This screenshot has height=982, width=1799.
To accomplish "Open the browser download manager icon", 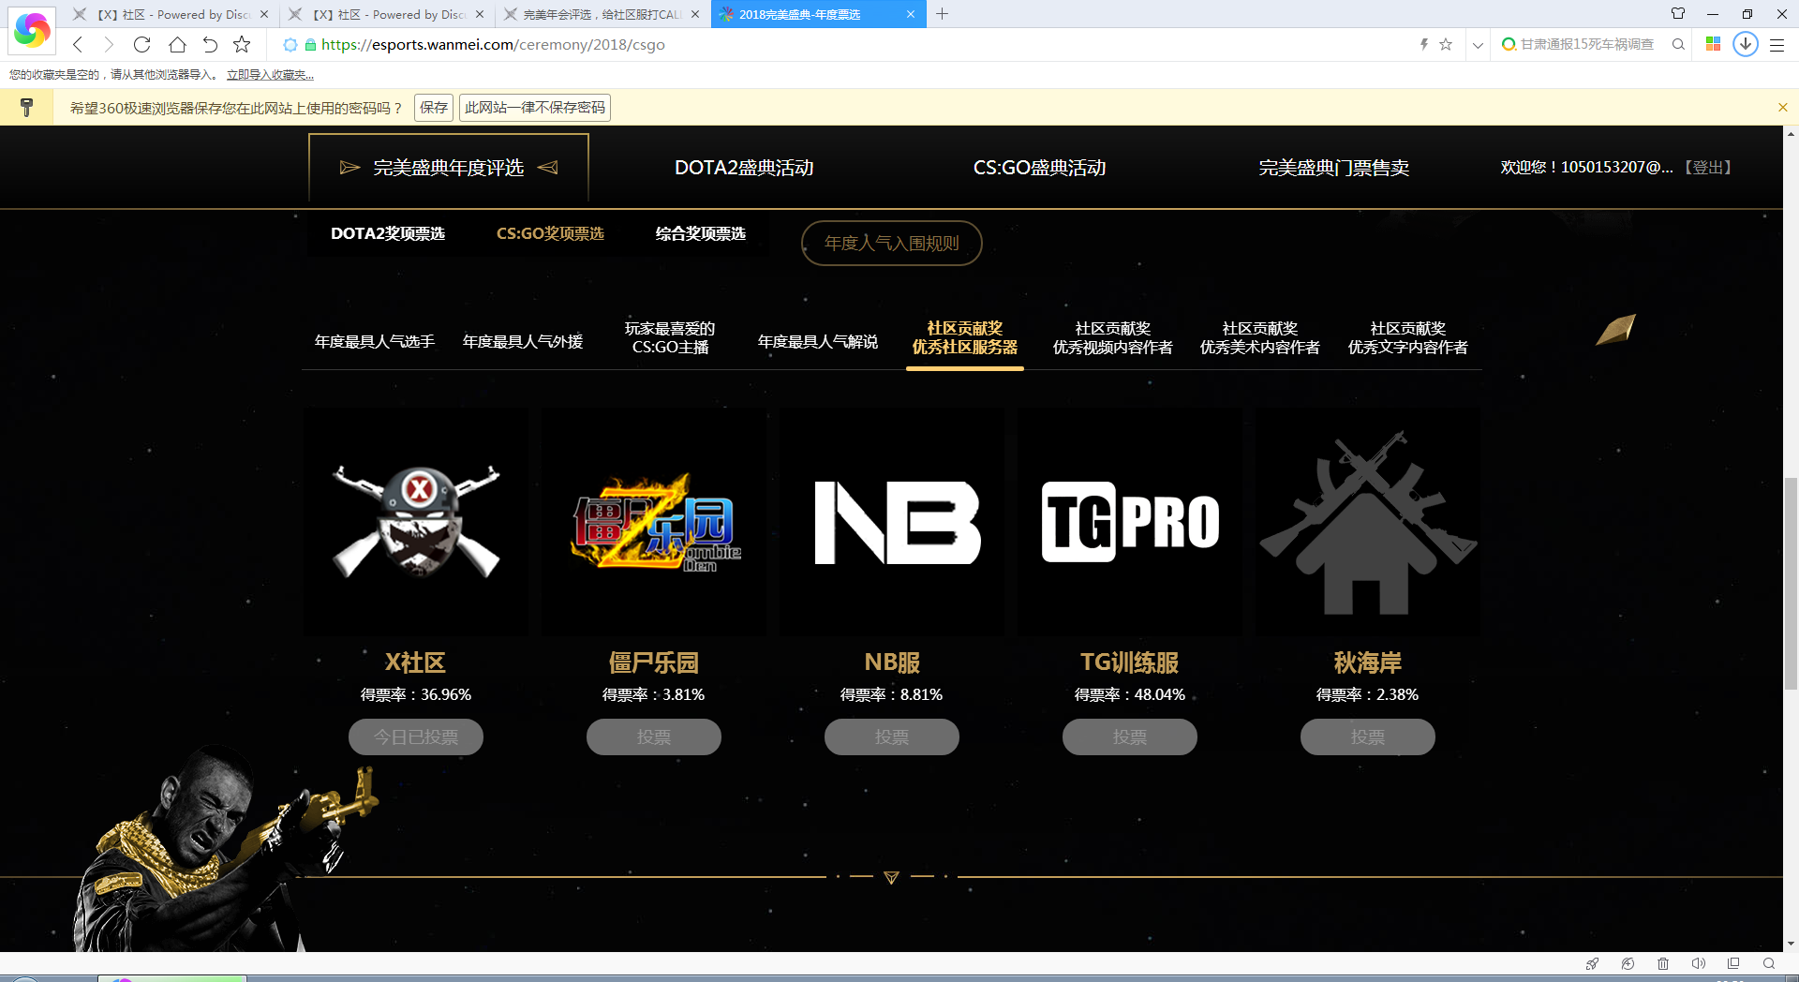I will (1745, 44).
